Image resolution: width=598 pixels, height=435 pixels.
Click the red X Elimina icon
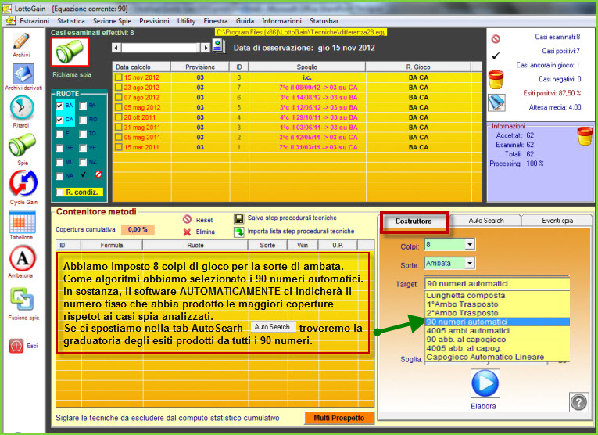pos(187,232)
